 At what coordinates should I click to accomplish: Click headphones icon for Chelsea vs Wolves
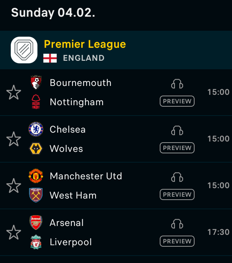(x=177, y=131)
